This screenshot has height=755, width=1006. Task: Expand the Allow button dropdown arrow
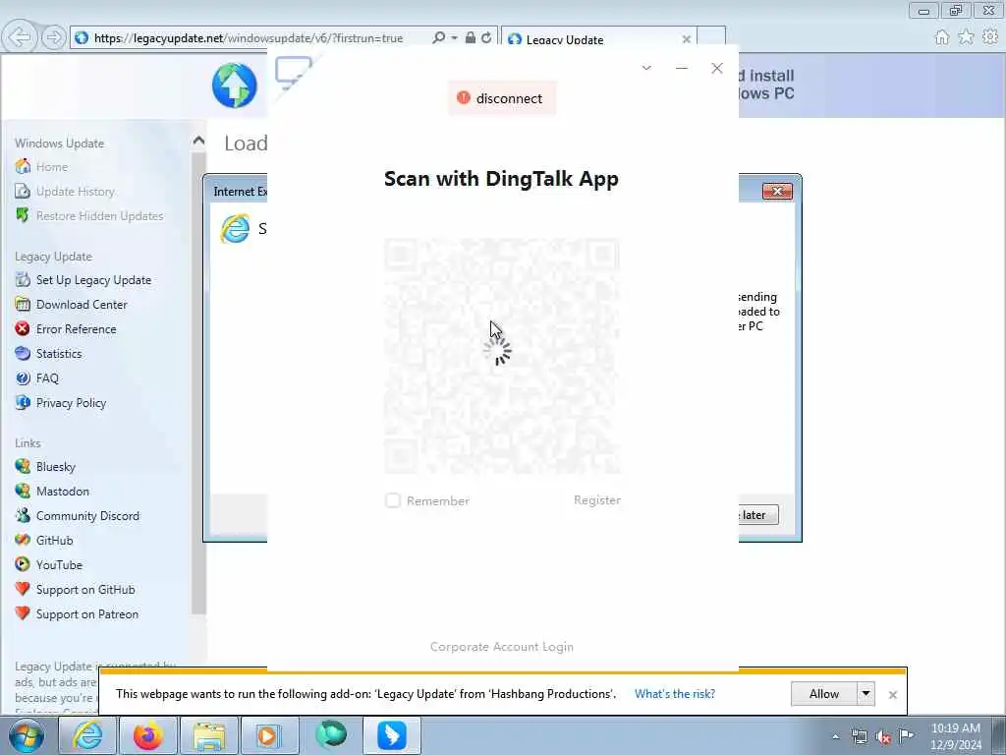point(866,694)
